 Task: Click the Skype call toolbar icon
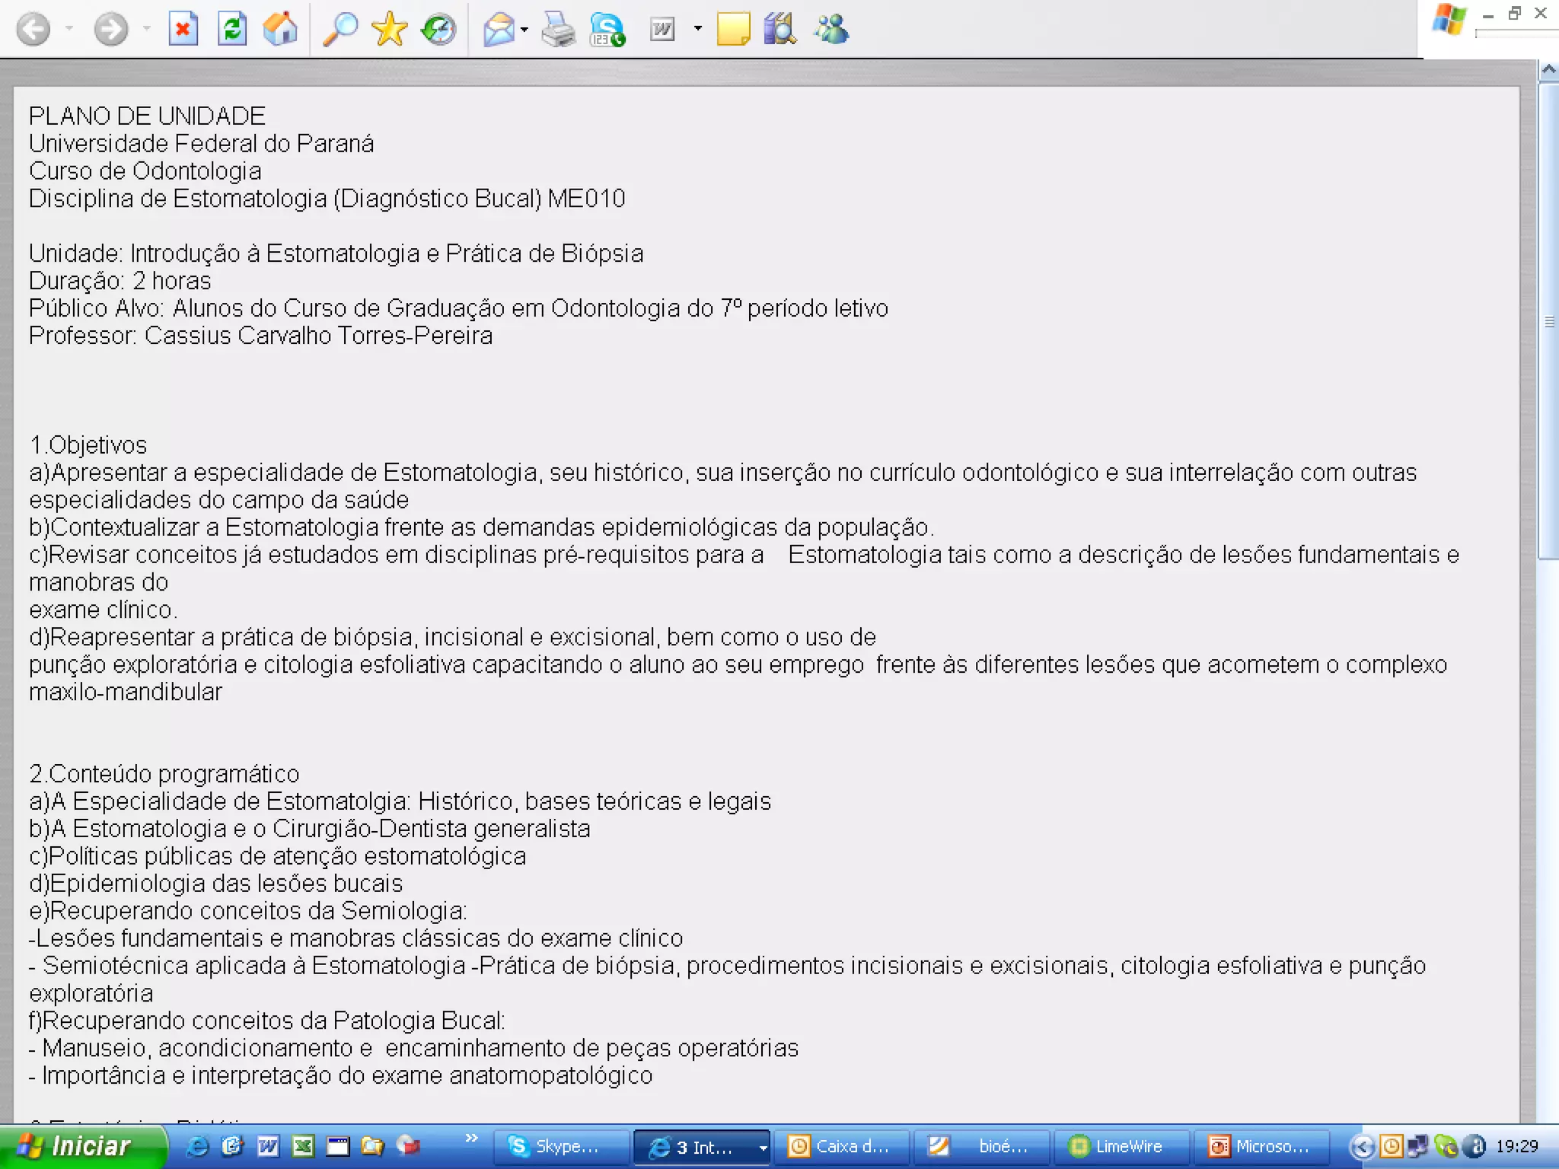pos(607,30)
